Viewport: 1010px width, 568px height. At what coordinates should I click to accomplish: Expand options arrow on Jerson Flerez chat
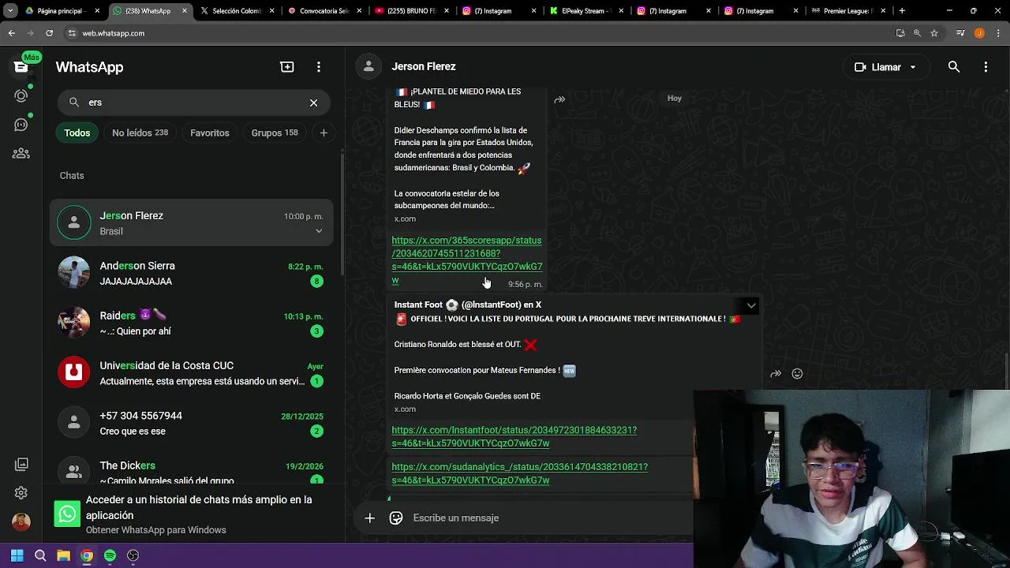[319, 231]
